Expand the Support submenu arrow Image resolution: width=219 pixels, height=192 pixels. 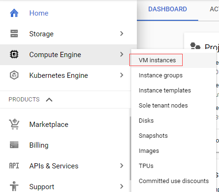[122, 186]
